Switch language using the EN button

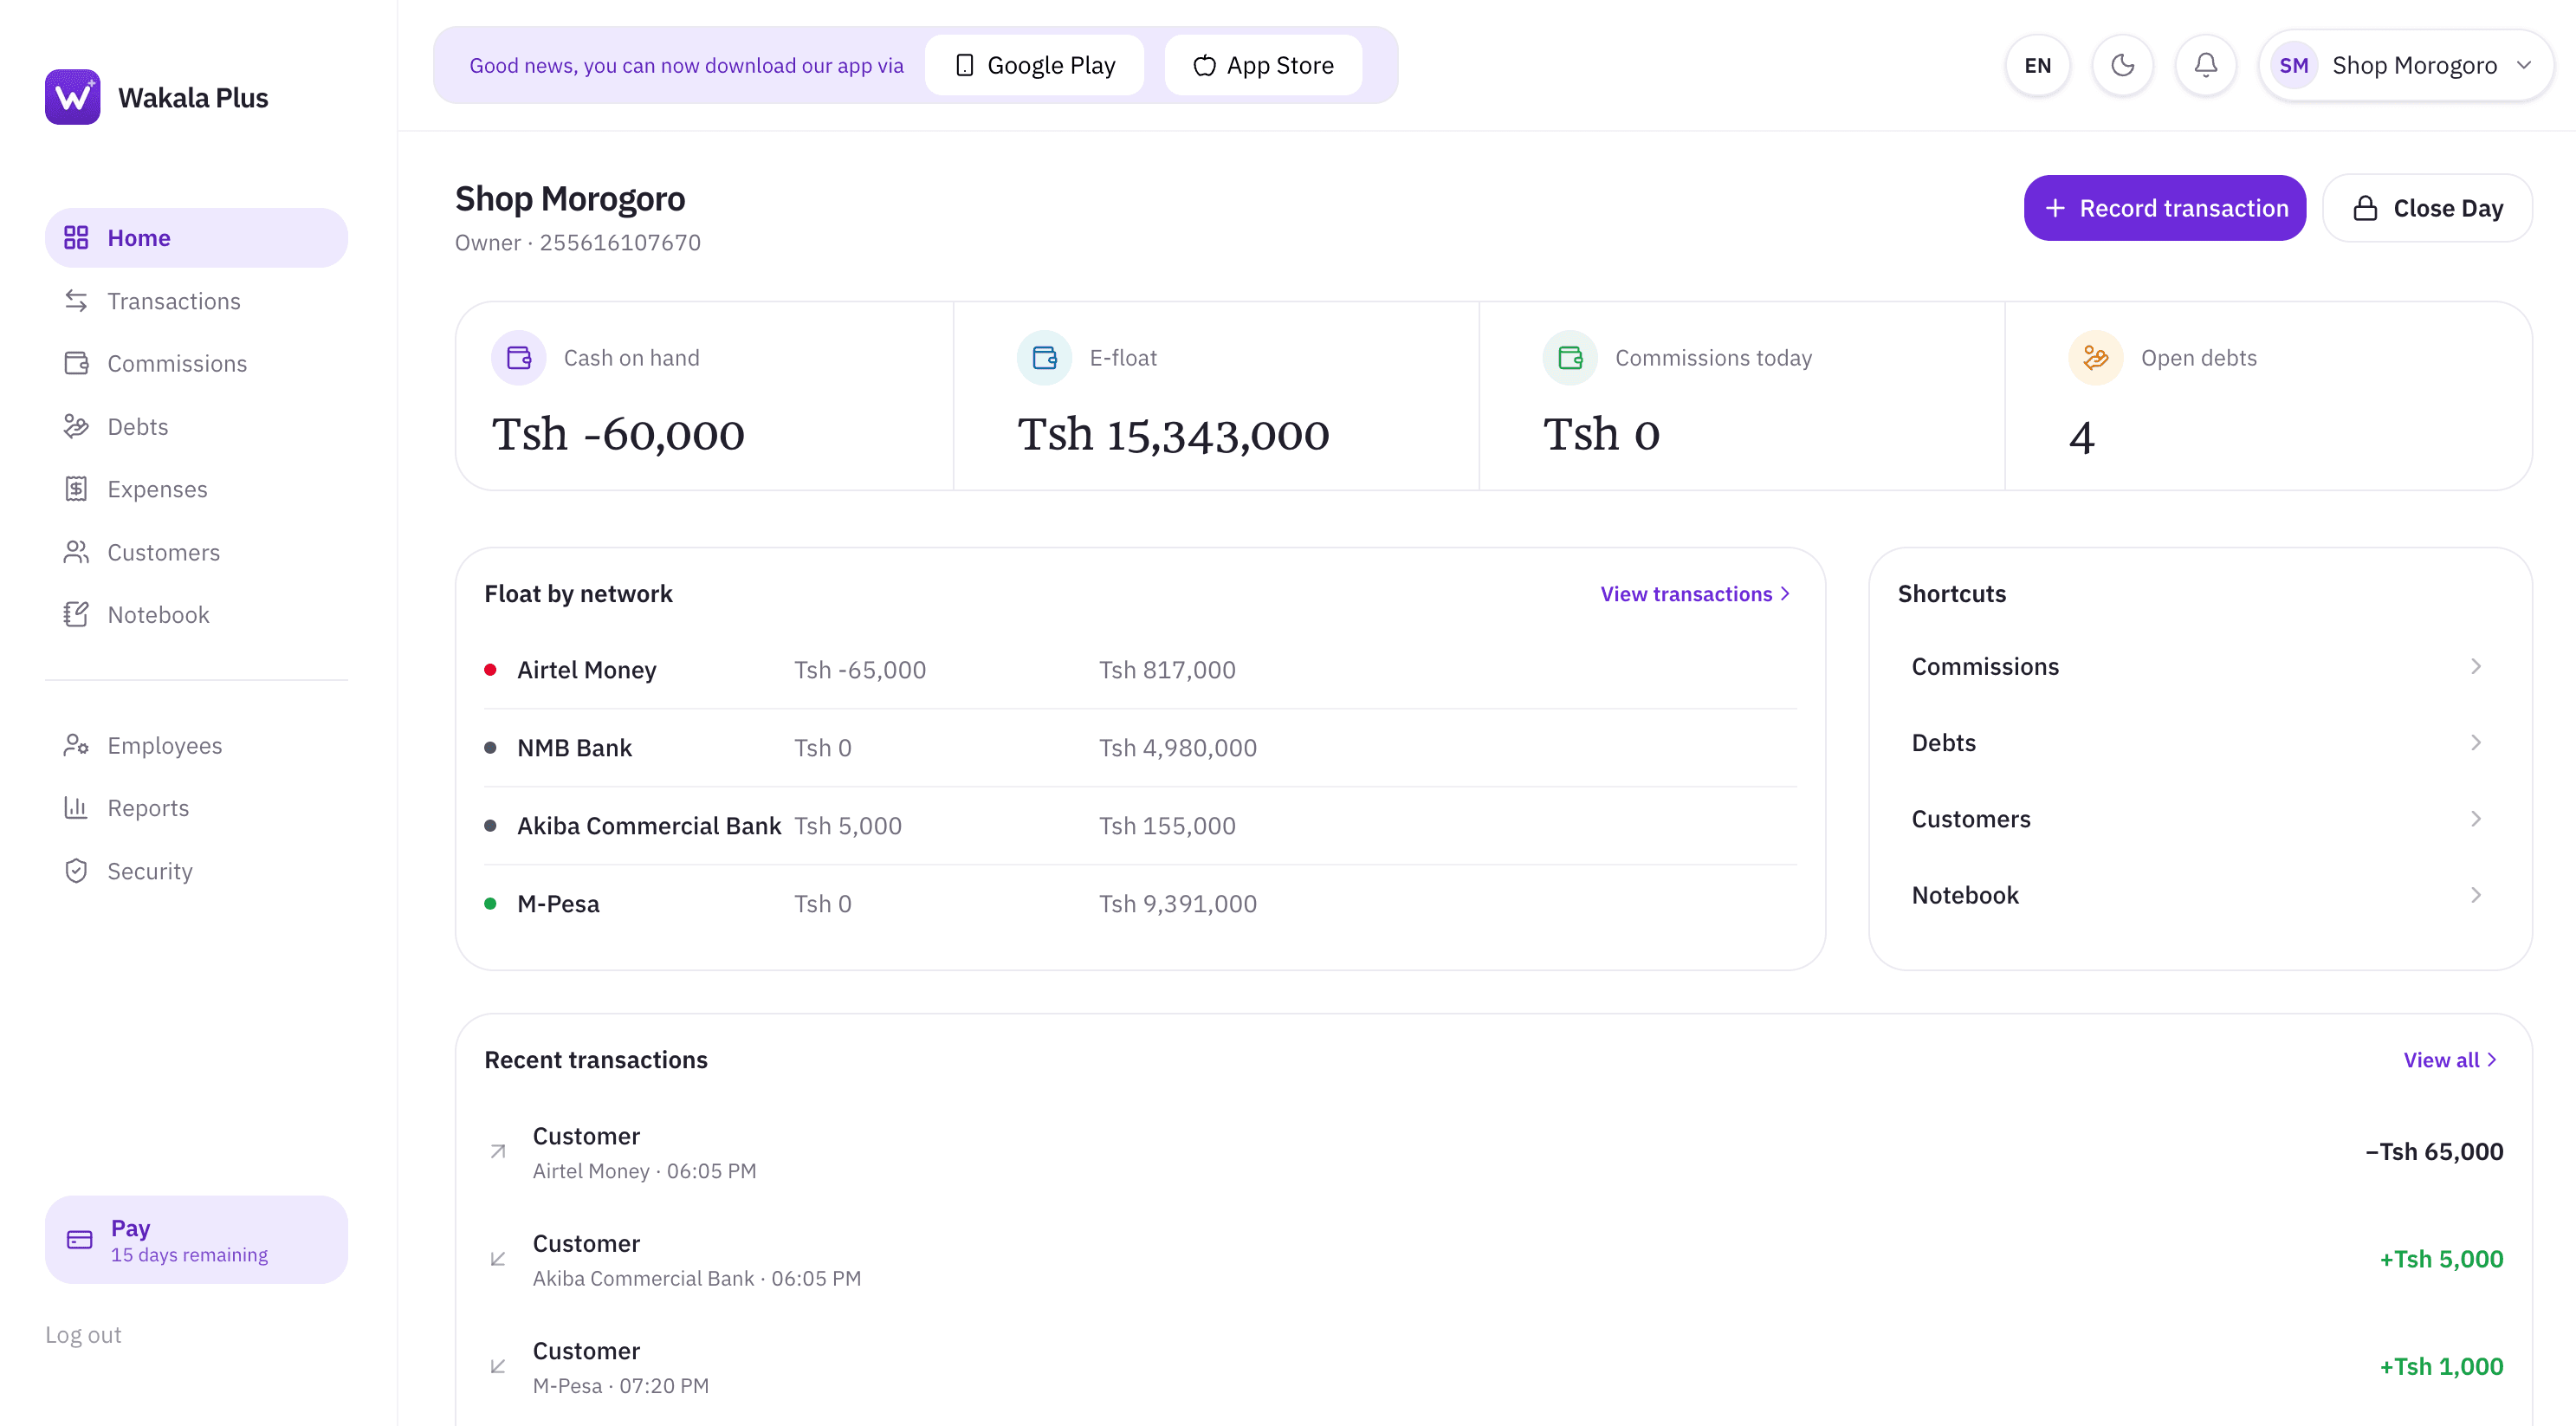2037,65
